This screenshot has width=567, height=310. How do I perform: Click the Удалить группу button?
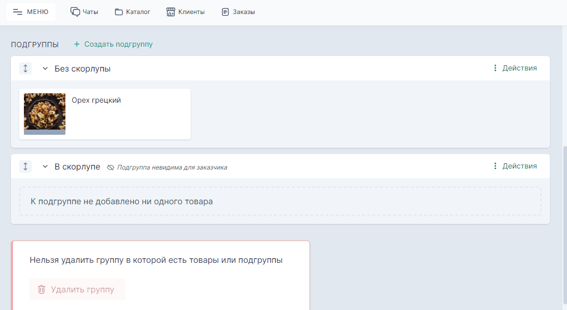pyautogui.click(x=77, y=289)
